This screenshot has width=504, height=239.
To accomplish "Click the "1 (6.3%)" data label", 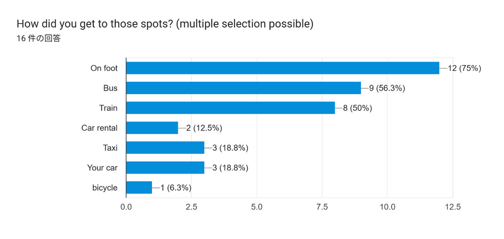I will click(x=176, y=188).
